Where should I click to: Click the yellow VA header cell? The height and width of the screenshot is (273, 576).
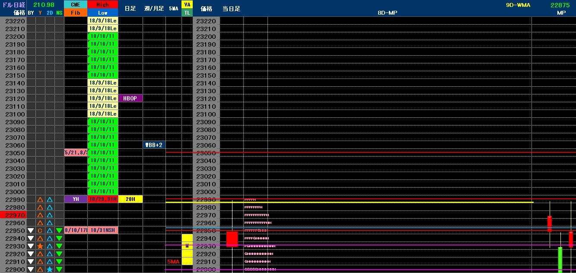[187, 5]
